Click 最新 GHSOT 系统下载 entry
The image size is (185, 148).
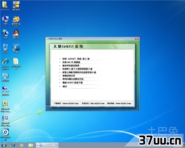coord(72,83)
